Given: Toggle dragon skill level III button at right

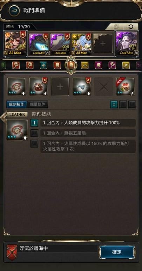Looking at the screenshot, I should click(x=132, y=105).
